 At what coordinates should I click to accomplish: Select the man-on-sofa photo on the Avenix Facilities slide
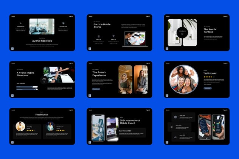pyautogui.click(x=42, y=26)
